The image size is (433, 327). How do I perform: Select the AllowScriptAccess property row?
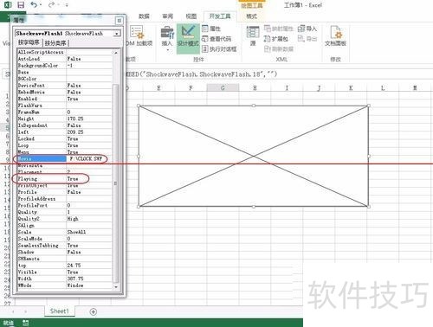click(65, 52)
